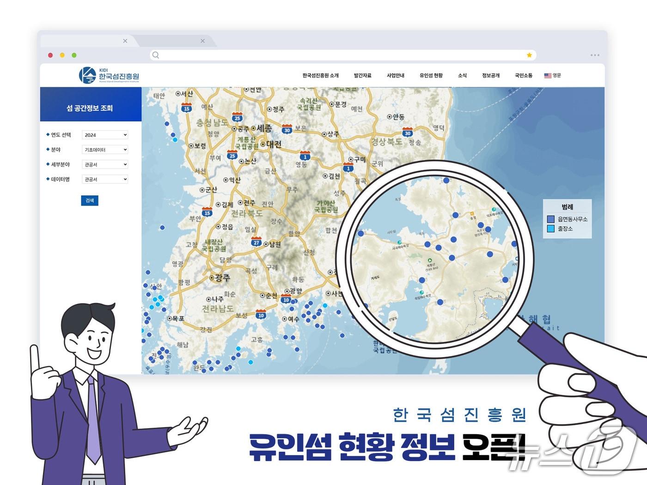Click the highway 27 shield near 남원

point(257,241)
